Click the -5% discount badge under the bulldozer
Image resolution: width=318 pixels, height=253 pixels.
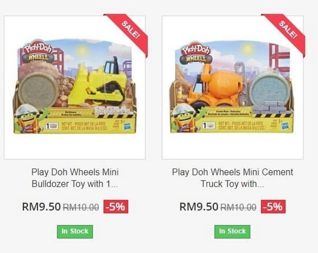point(116,207)
